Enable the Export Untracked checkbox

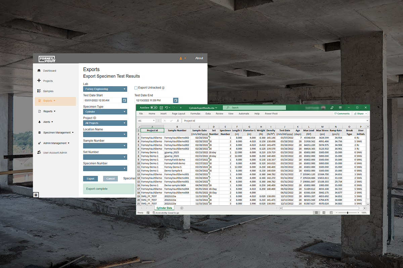click(x=136, y=88)
